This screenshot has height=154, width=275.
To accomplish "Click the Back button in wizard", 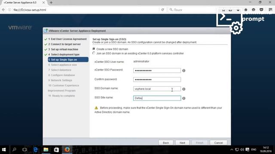I will 166,142.
